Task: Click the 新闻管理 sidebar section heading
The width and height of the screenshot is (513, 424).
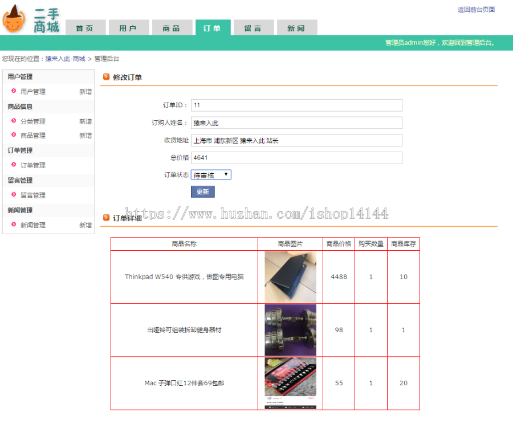Action: [20, 210]
